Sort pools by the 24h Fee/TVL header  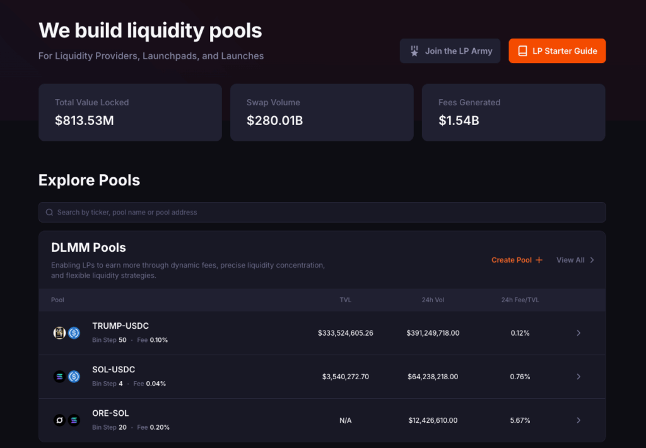point(520,300)
